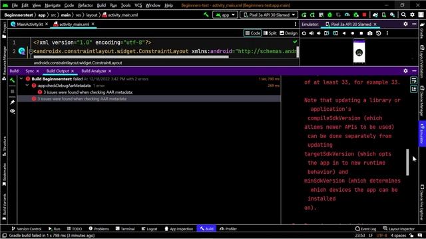Click the emulator Home circle button
This screenshot has height=239, width=426.
[x=353, y=33]
